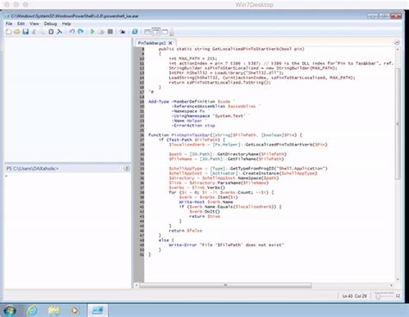The image size is (409, 317).
Task: Stop execution with the square stop icon
Action: point(110,32)
